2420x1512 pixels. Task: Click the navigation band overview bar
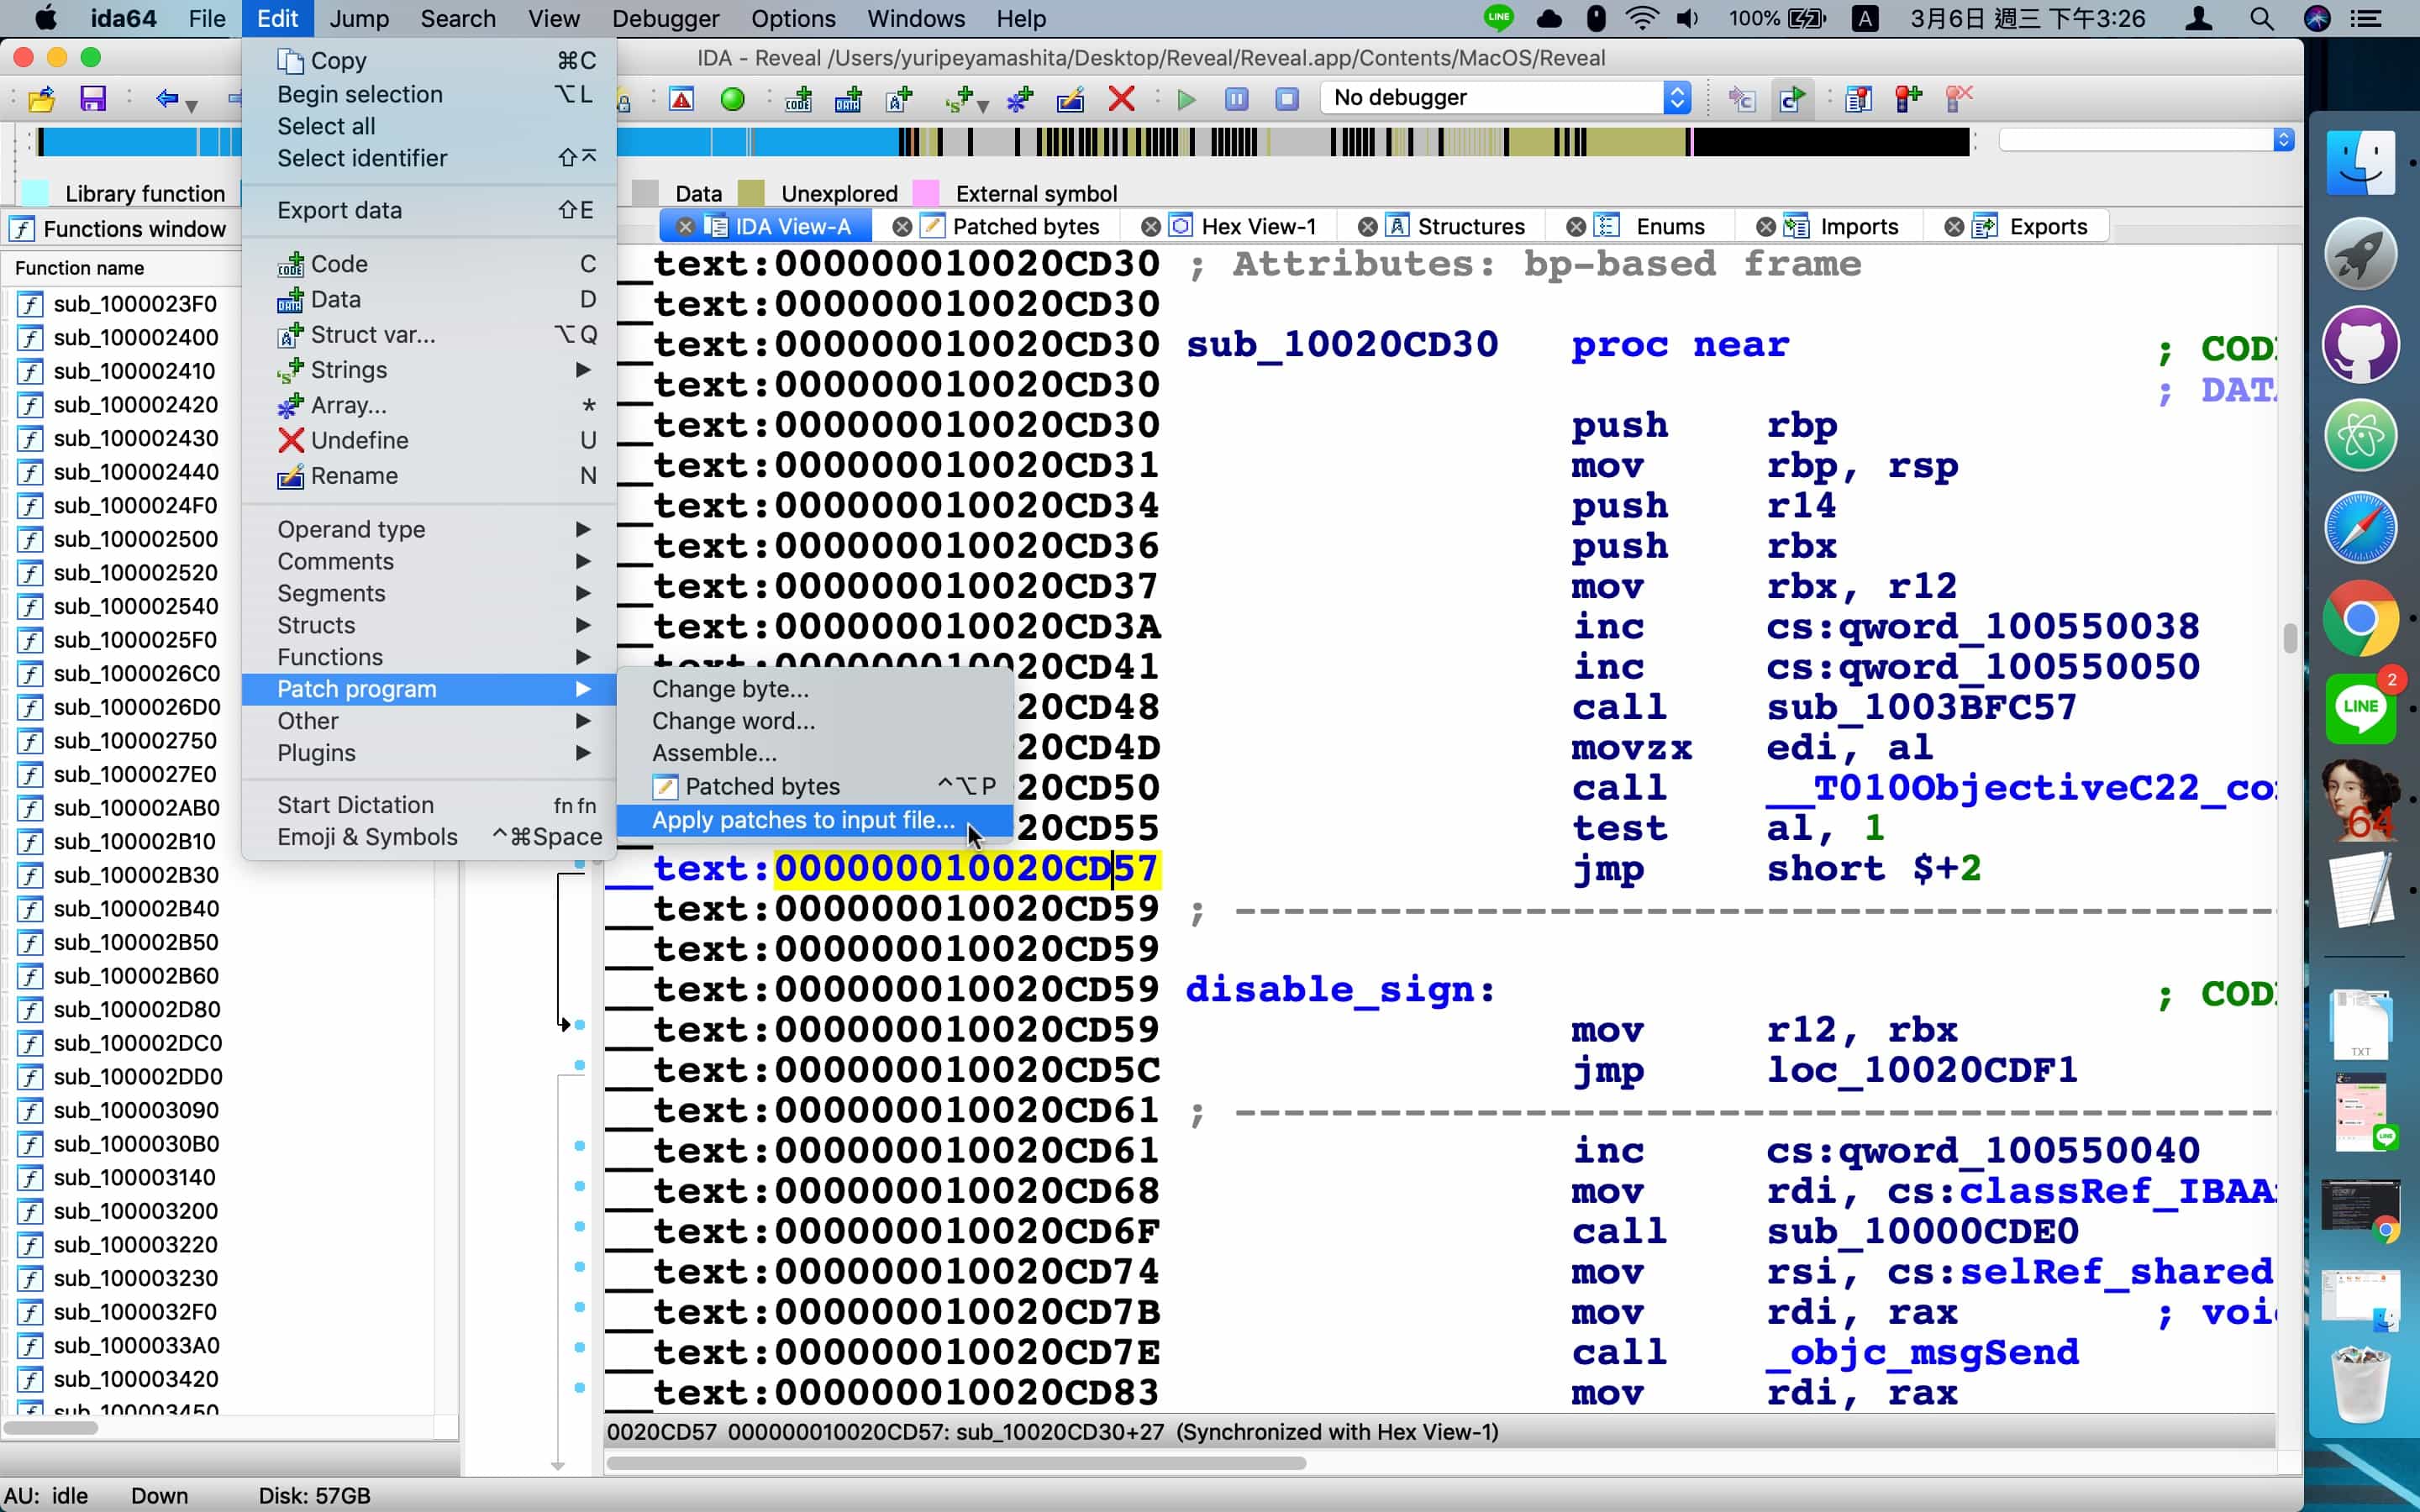coord(1300,142)
